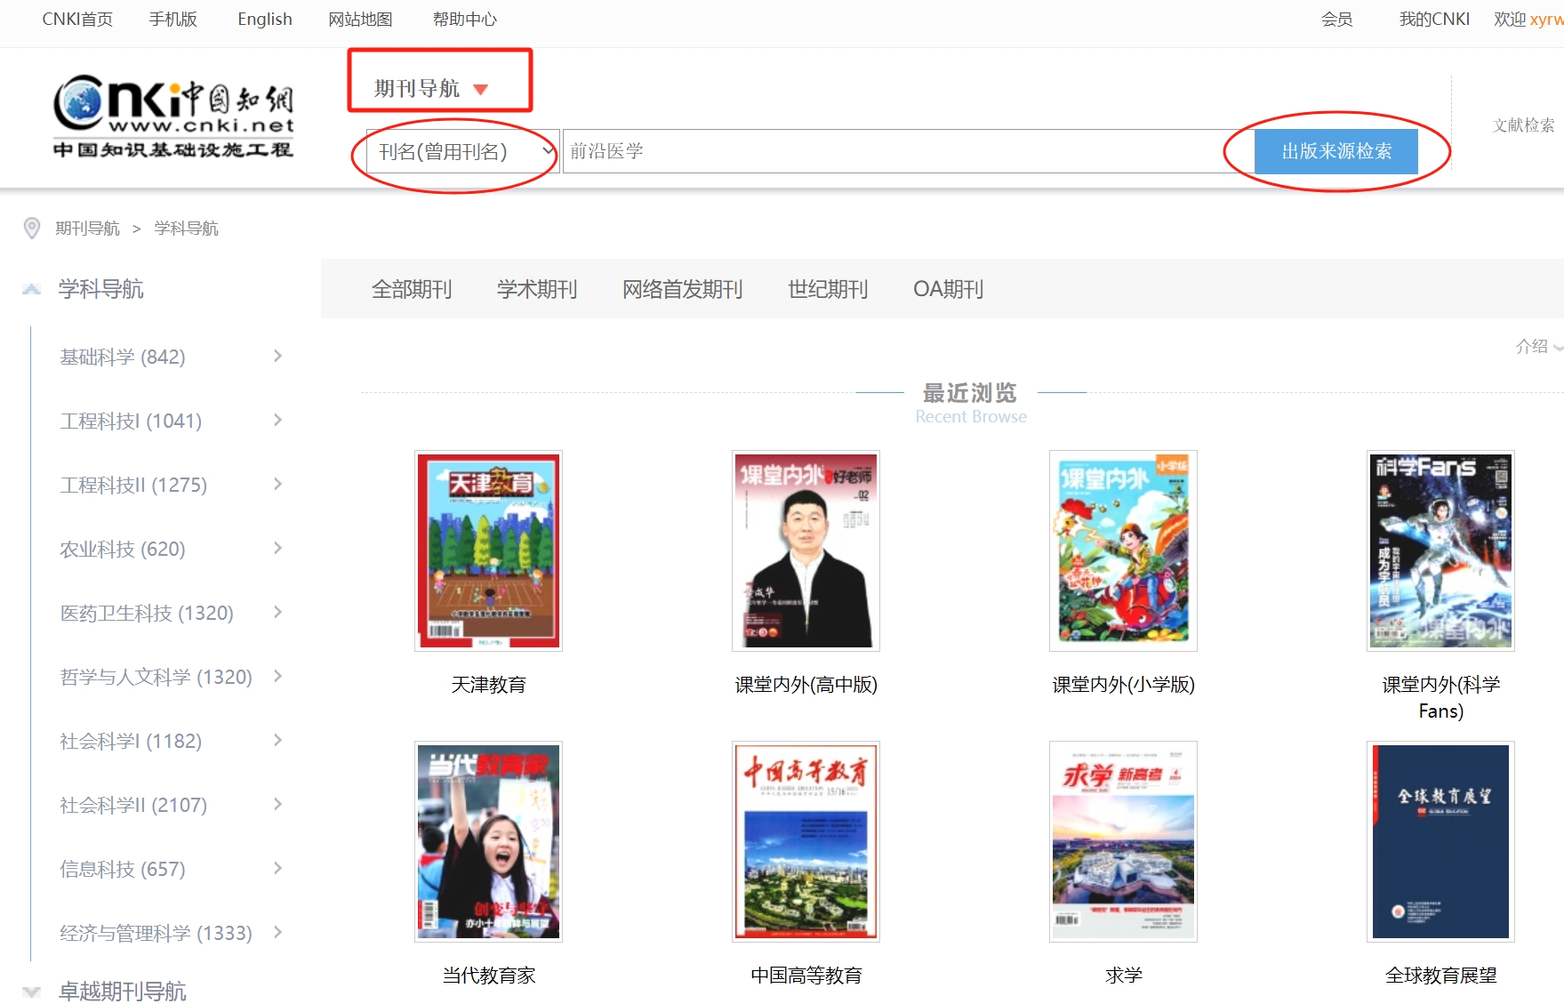The width and height of the screenshot is (1564, 1004).
Task: Open 课堂内外(高中版) journal cover
Action: tap(806, 550)
